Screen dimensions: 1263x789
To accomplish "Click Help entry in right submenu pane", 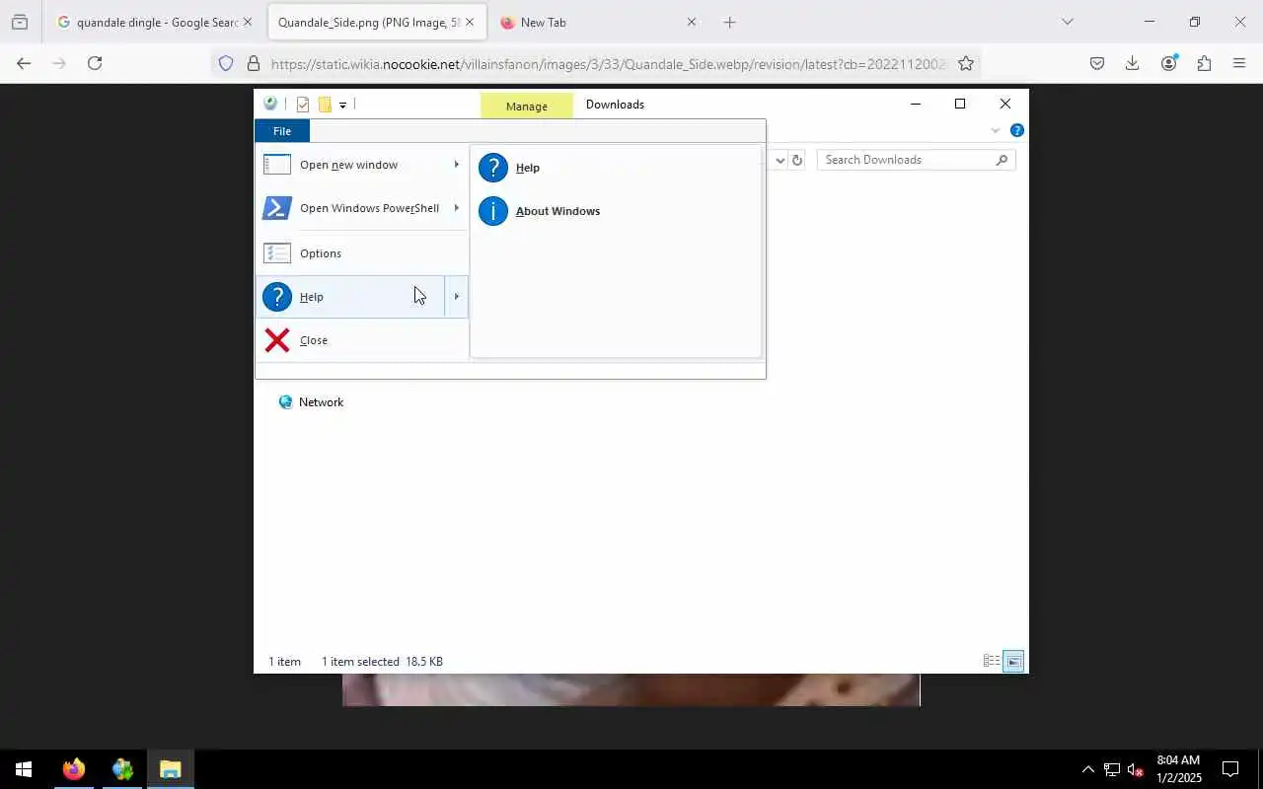I will pyautogui.click(x=616, y=168).
